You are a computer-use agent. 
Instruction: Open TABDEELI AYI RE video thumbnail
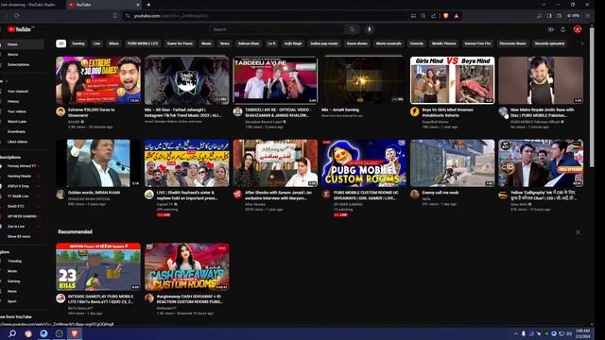pyautogui.click(x=275, y=80)
